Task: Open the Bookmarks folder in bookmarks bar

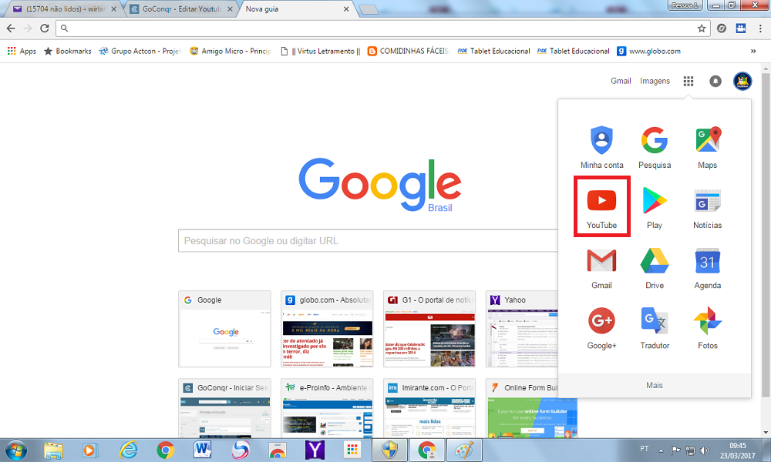Action: point(68,51)
